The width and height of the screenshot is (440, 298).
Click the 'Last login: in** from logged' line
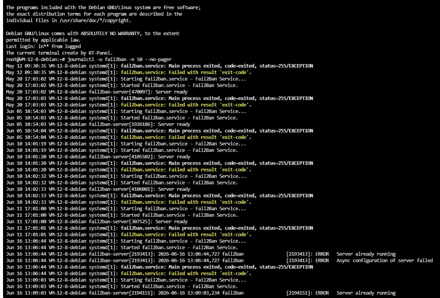pos(43,47)
